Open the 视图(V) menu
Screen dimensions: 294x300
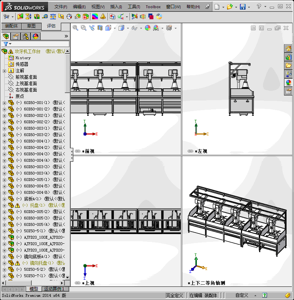[98, 7]
